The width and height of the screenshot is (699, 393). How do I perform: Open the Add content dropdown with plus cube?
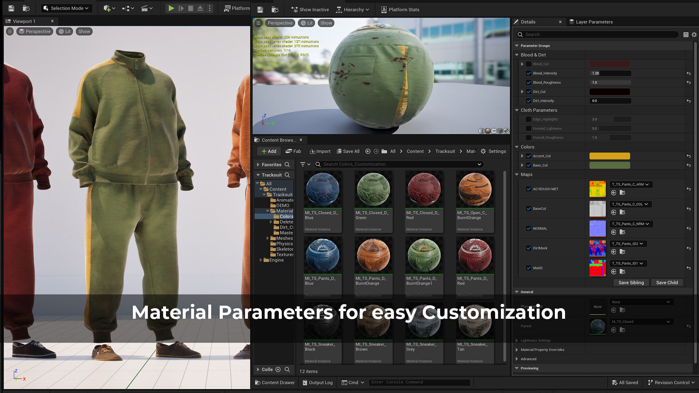pyautogui.click(x=109, y=8)
